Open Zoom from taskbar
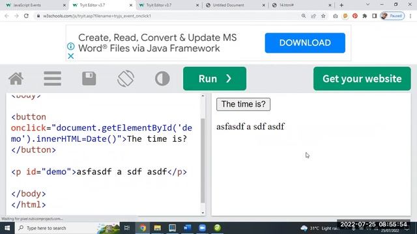The height and width of the screenshot is (234, 417). [203, 228]
